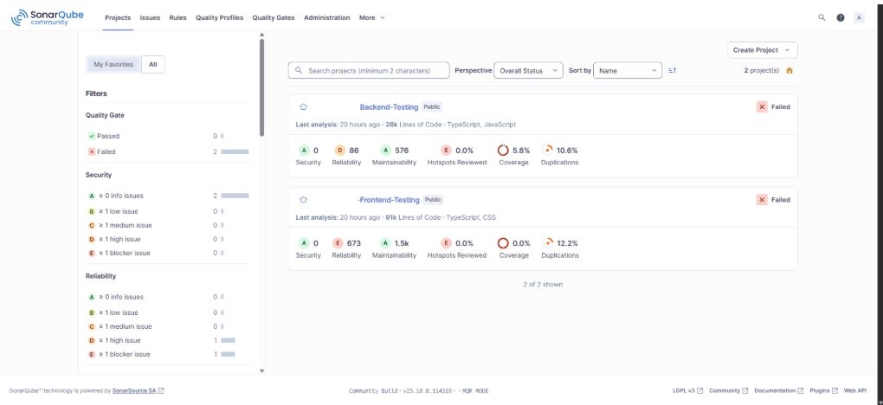The image size is (883, 405).
Task: Filter by Passed quality gate
Action: (x=167, y=136)
